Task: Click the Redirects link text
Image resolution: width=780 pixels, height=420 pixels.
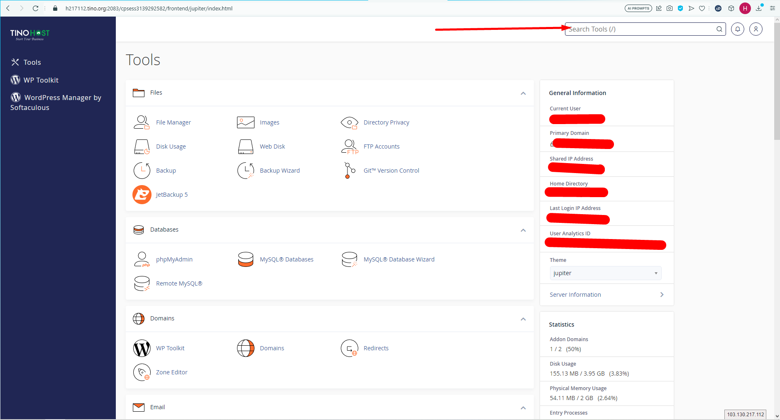Action: coord(376,348)
